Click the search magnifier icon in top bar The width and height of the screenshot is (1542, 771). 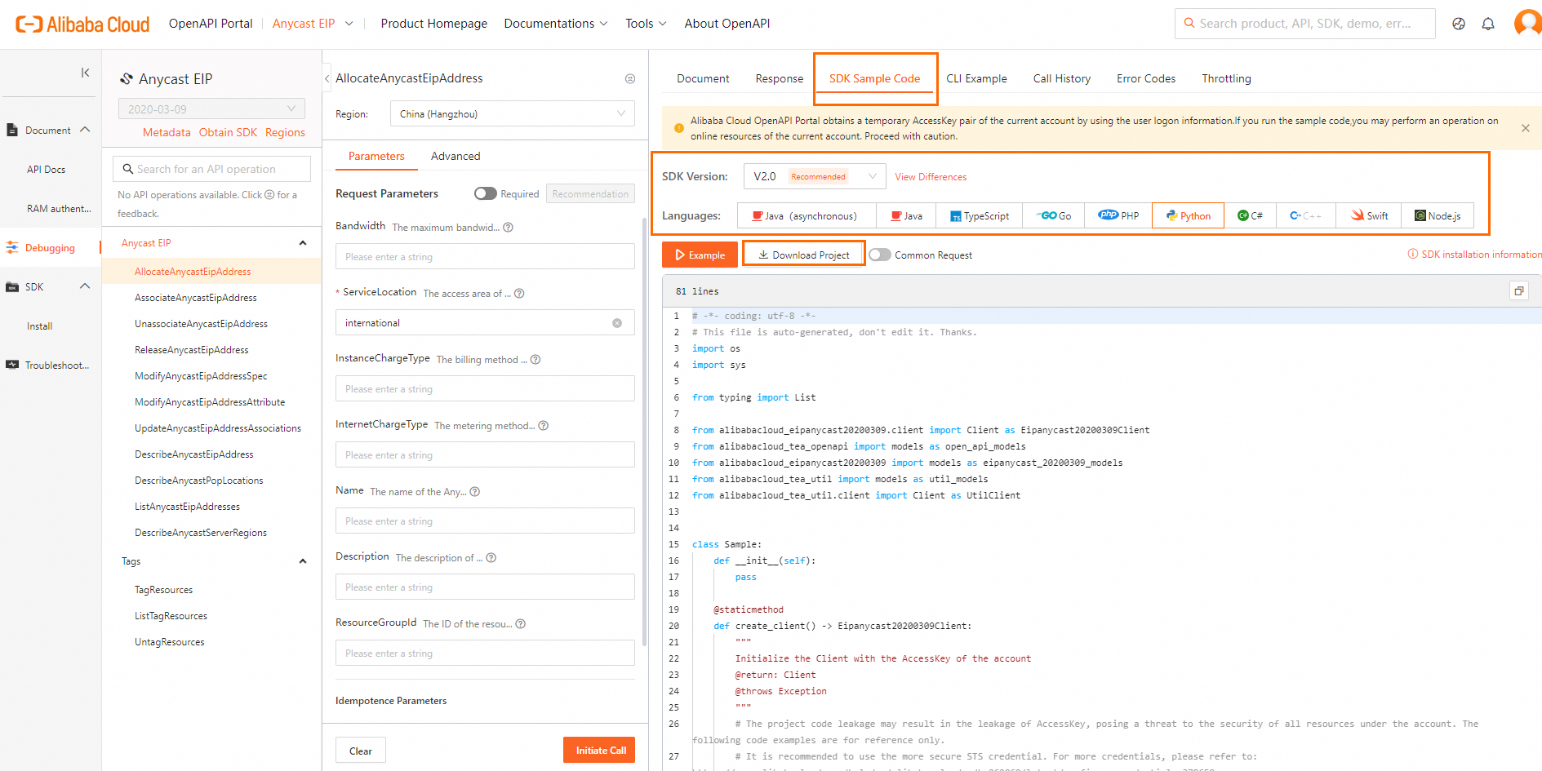(1189, 24)
